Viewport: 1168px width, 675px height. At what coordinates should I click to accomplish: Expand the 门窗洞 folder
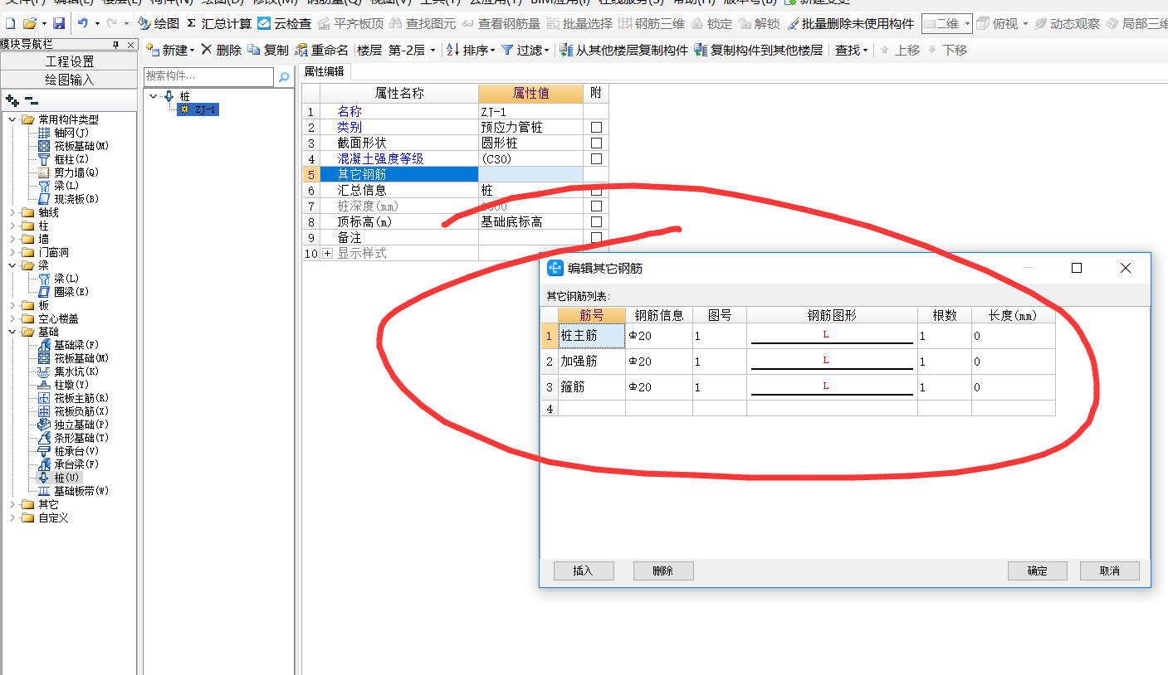[12, 252]
